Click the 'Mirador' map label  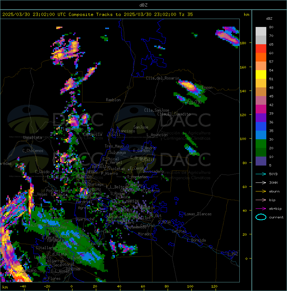pyautogui.click(x=146, y=234)
